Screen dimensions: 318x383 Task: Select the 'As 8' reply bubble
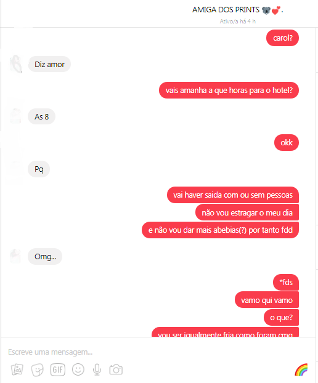[x=41, y=116]
